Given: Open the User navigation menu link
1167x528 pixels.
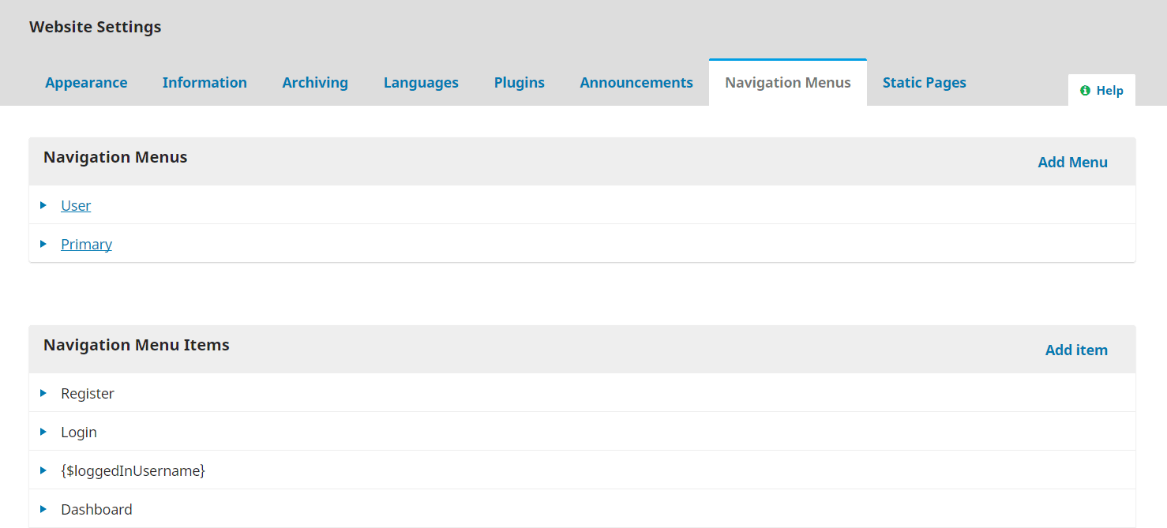Looking at the screenshot, I should pyautogui.click(x=76, y=206).
